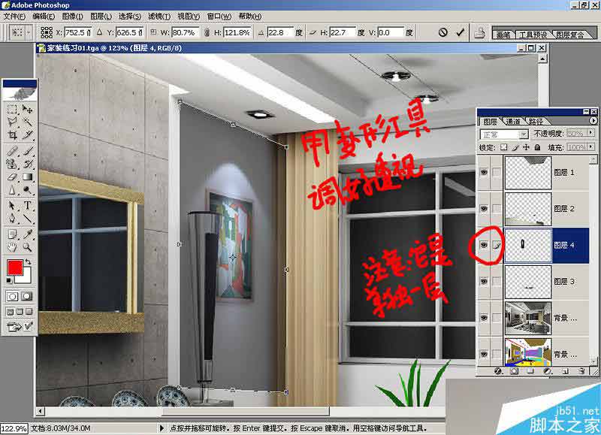Select the Polygonal Lasso tool
This screenshot has height=435, width=601.
12,122
